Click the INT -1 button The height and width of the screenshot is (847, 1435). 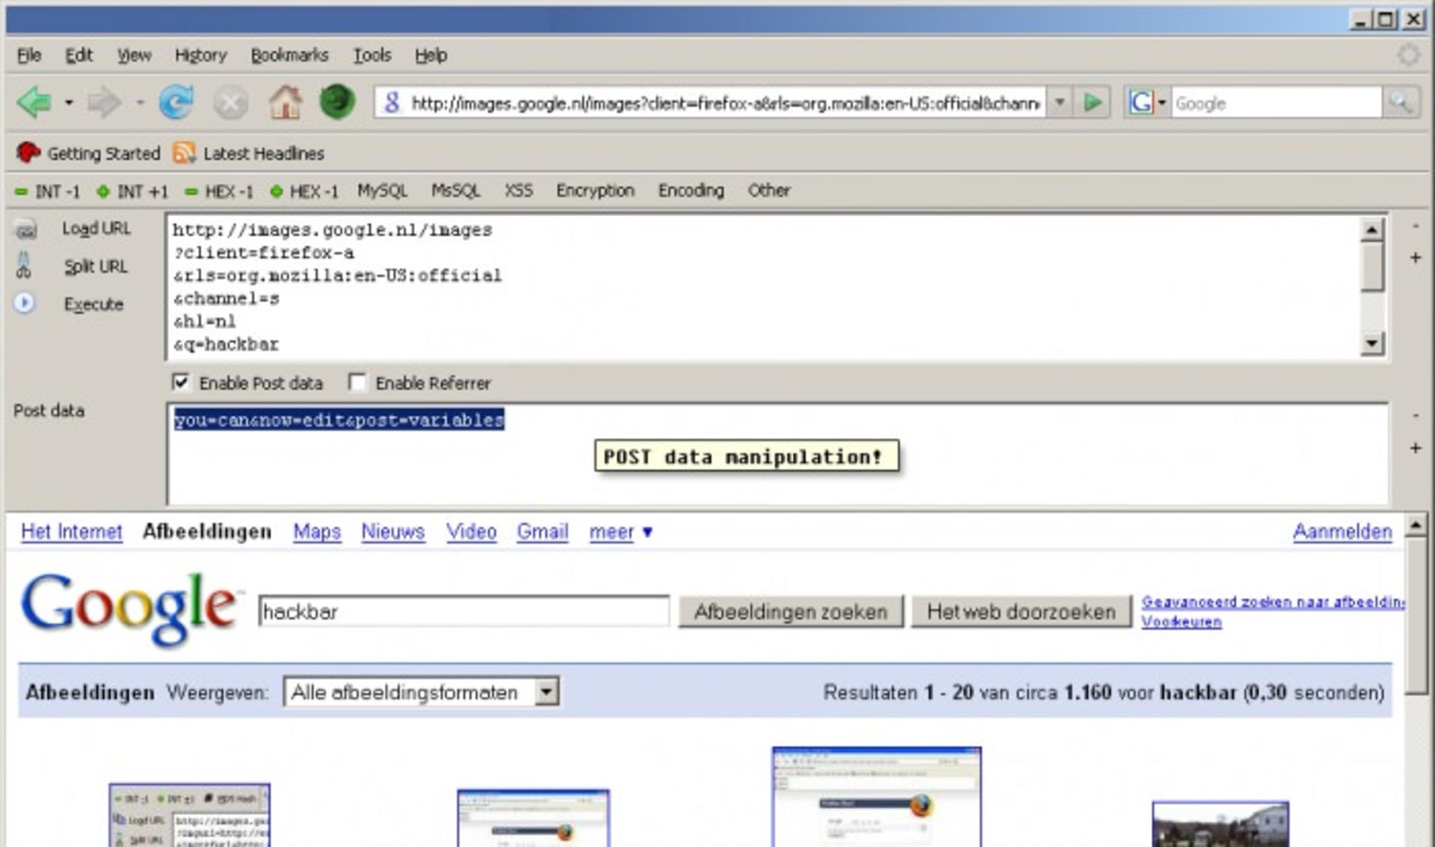pyautogui.click(x=48, y=191)
